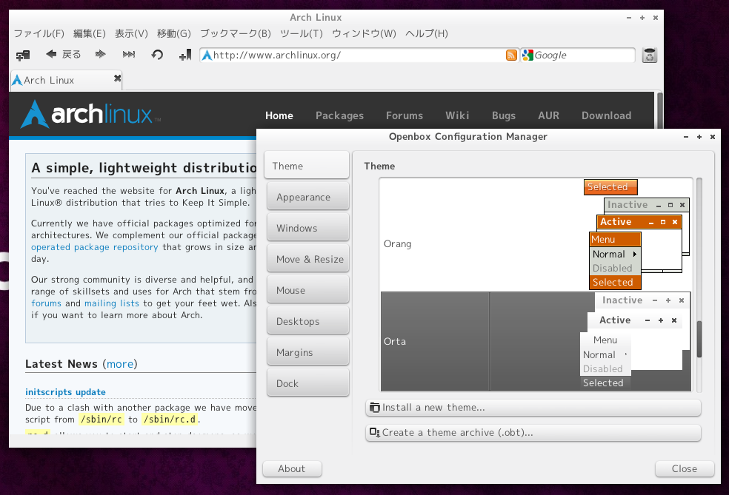Minimize the Arch Linux browser window
Viewport: 729px width, 495px height.
[628, 18]
